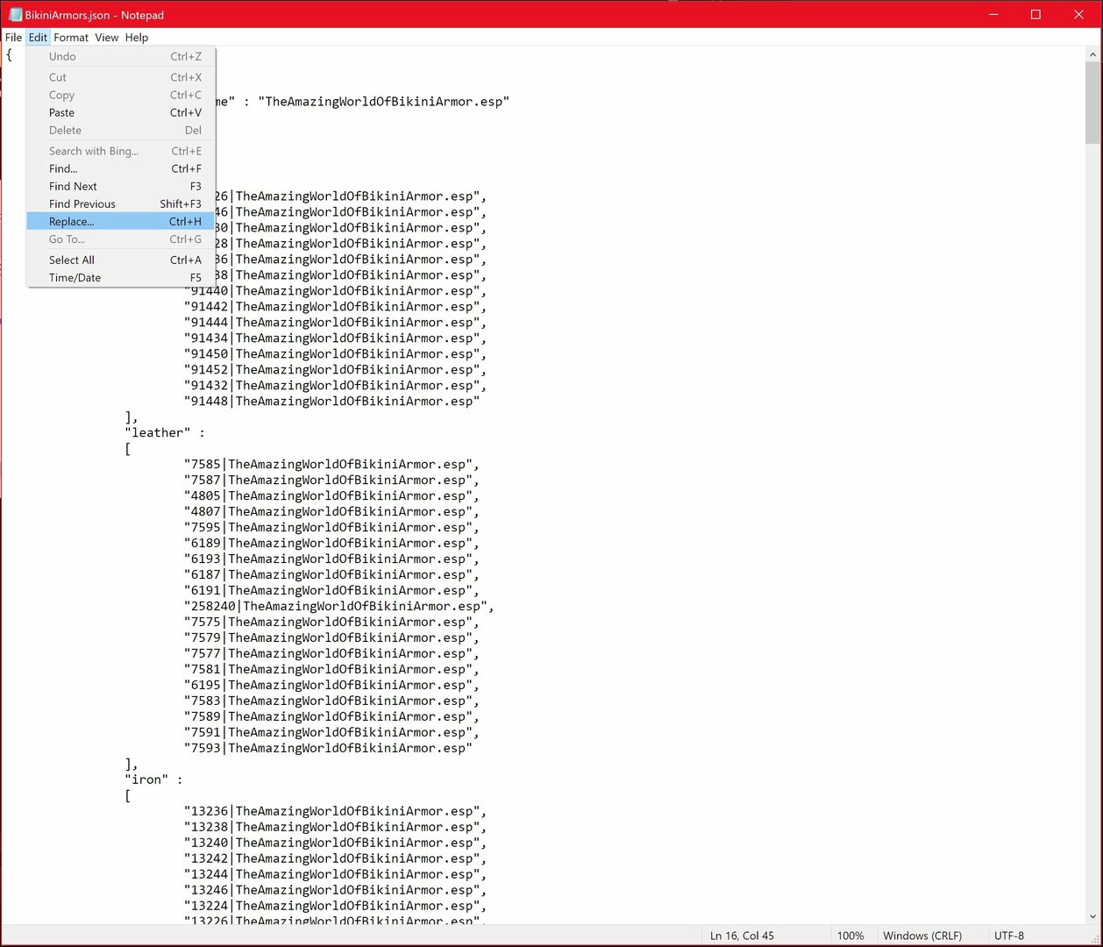
Task: Click the line starting with "258240|
Action: (x=339, y=606)
